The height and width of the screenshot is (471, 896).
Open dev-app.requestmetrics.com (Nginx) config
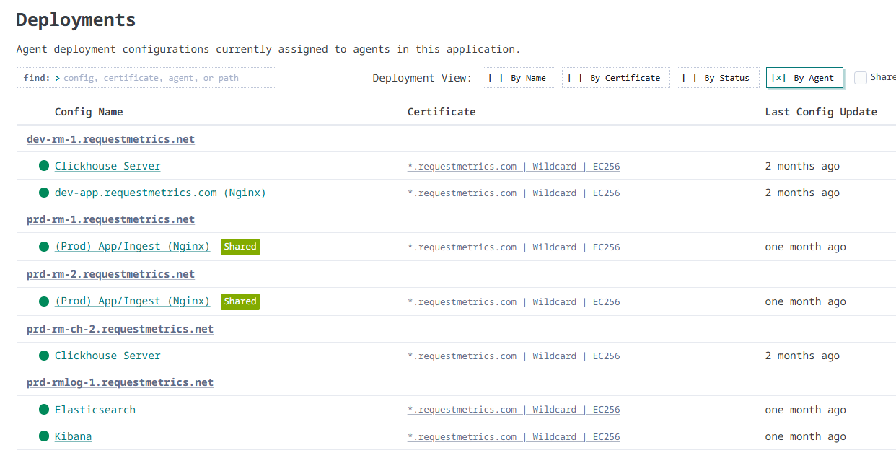pyautogui.click(x=160, y=193)
